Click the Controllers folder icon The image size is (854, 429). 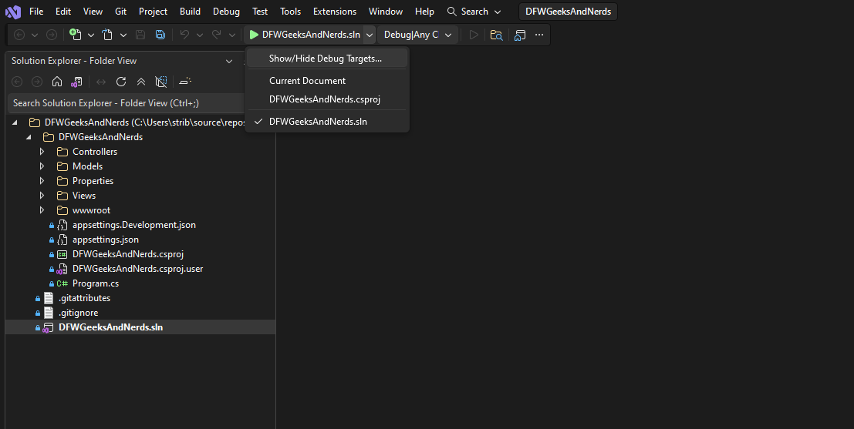pyautogui.click(x=62, y=152)
